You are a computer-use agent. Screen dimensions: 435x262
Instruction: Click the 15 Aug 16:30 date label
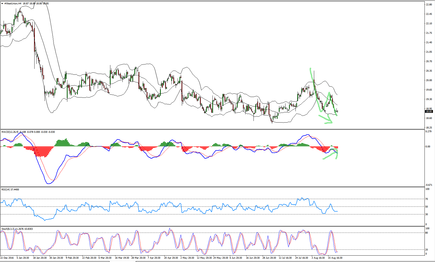(x=335, y=258)
